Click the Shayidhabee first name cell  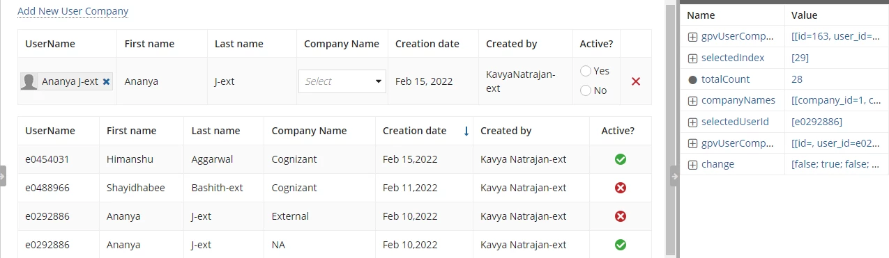click(136, 188)
